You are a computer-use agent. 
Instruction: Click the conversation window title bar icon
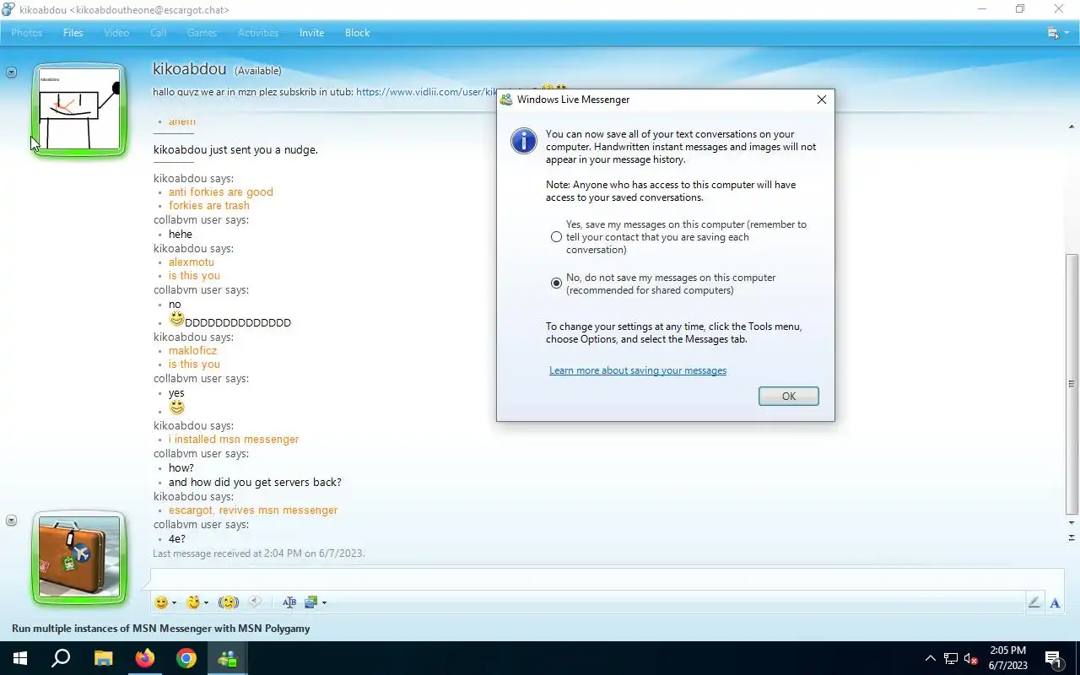point(8,9)
